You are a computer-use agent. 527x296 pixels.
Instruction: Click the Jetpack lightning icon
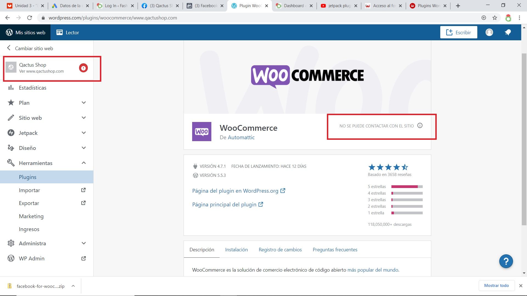11,133
